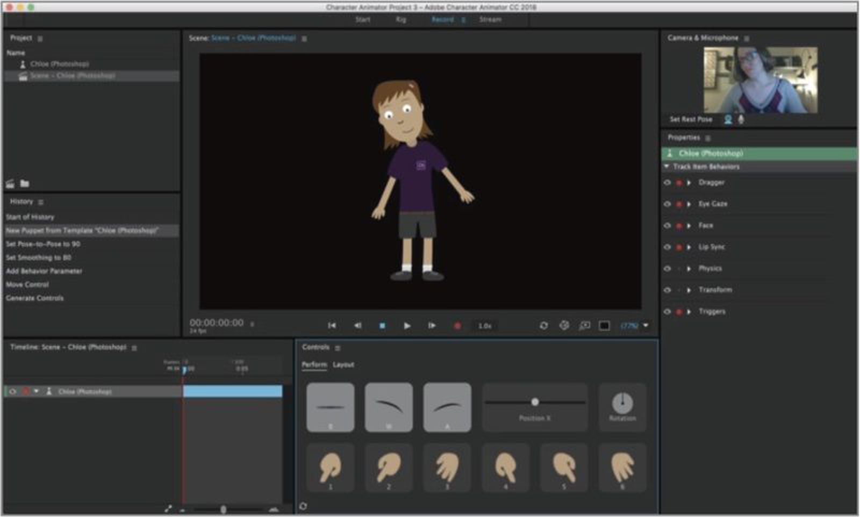
Task: Trigger hand pose 4 in the Controls panel
Action: [x=505, y=468]
